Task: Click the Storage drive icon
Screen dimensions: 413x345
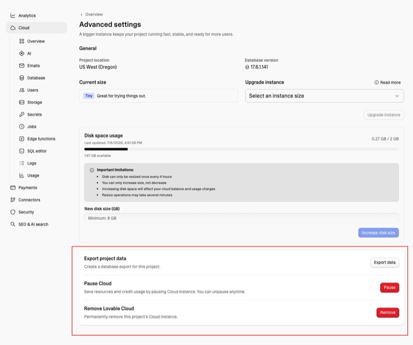Action: tap(22, 102)
